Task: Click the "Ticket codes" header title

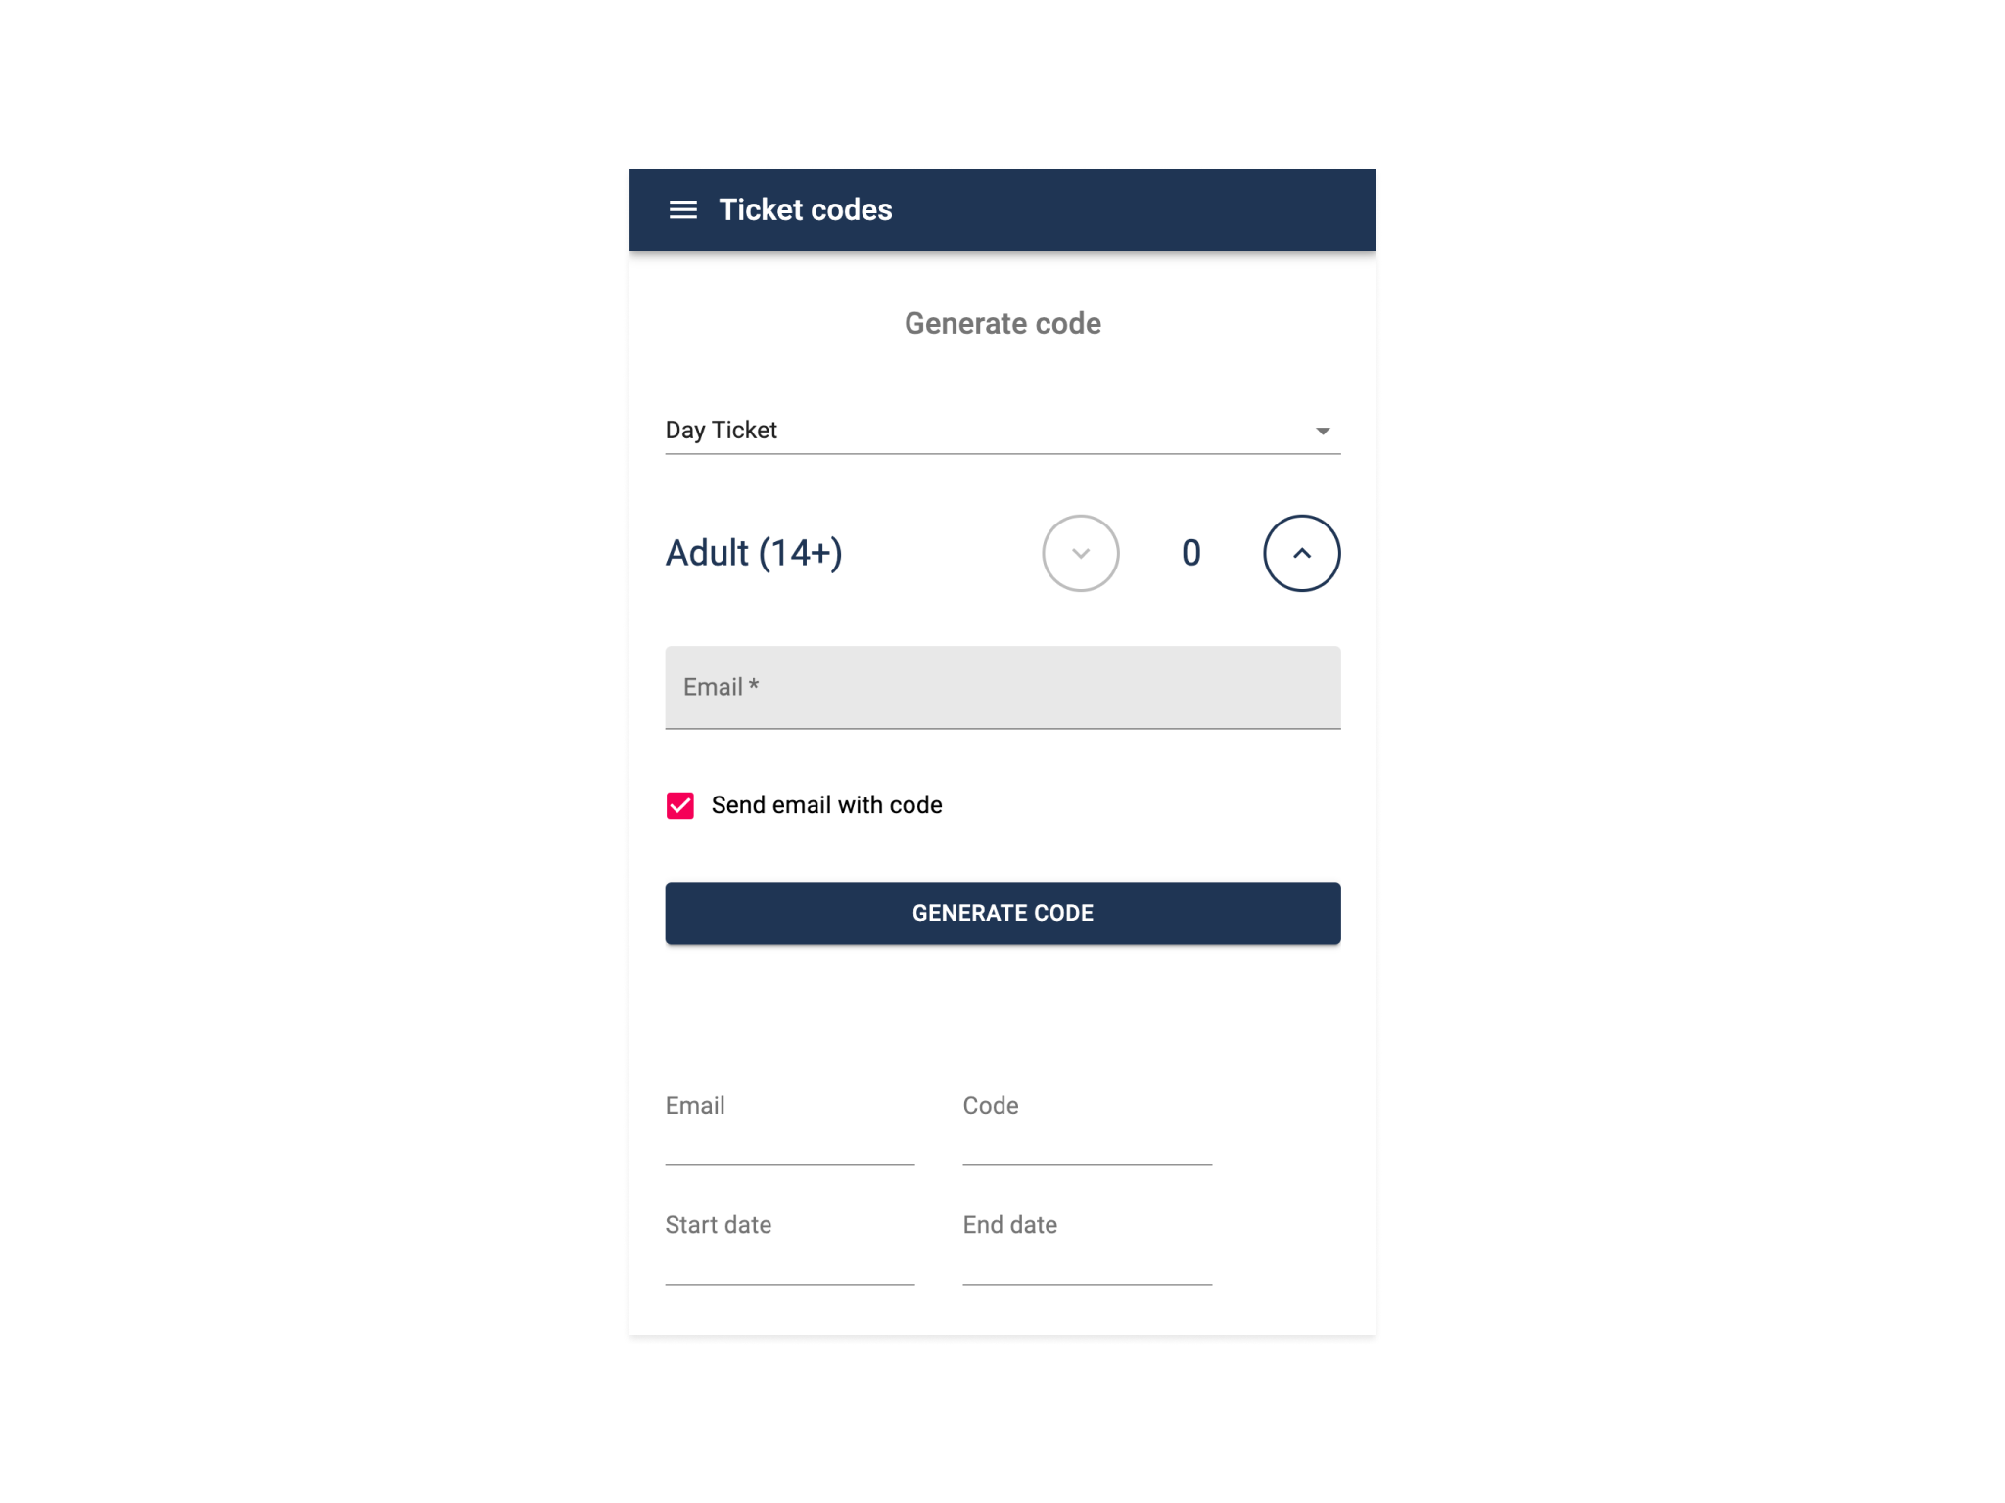Action: pos(805,210)
